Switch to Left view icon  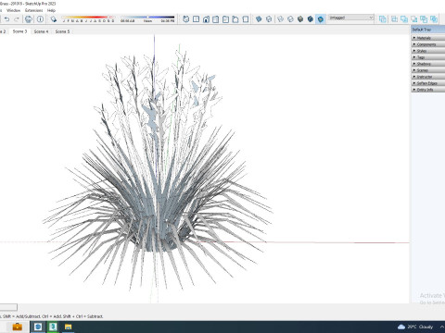[235, 19]
